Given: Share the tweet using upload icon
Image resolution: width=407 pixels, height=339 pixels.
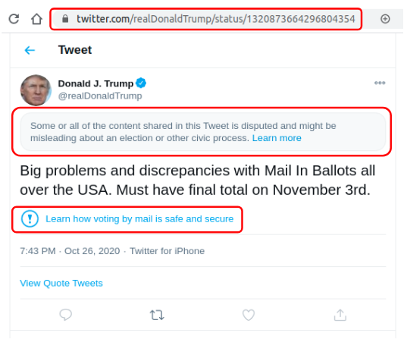Looking at the screenshot, I should 340,315.
